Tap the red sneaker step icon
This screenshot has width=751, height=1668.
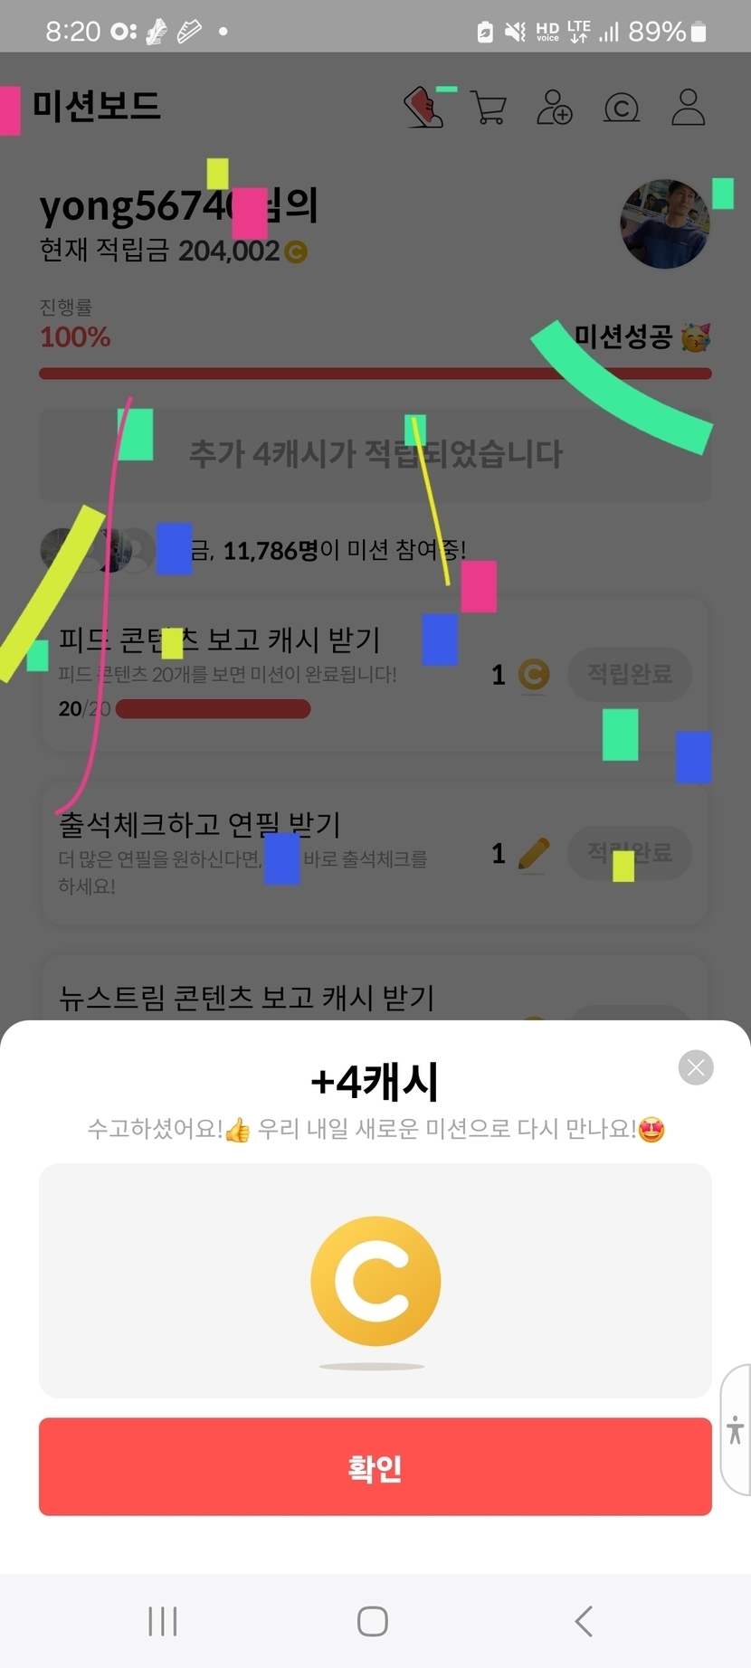tap(423, 108)
